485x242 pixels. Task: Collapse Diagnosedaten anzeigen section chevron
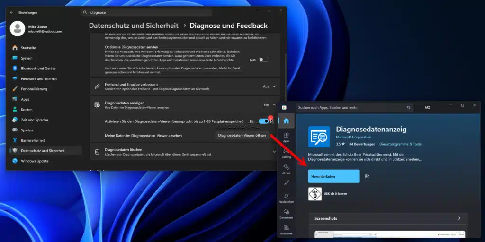tap(274, 105)
